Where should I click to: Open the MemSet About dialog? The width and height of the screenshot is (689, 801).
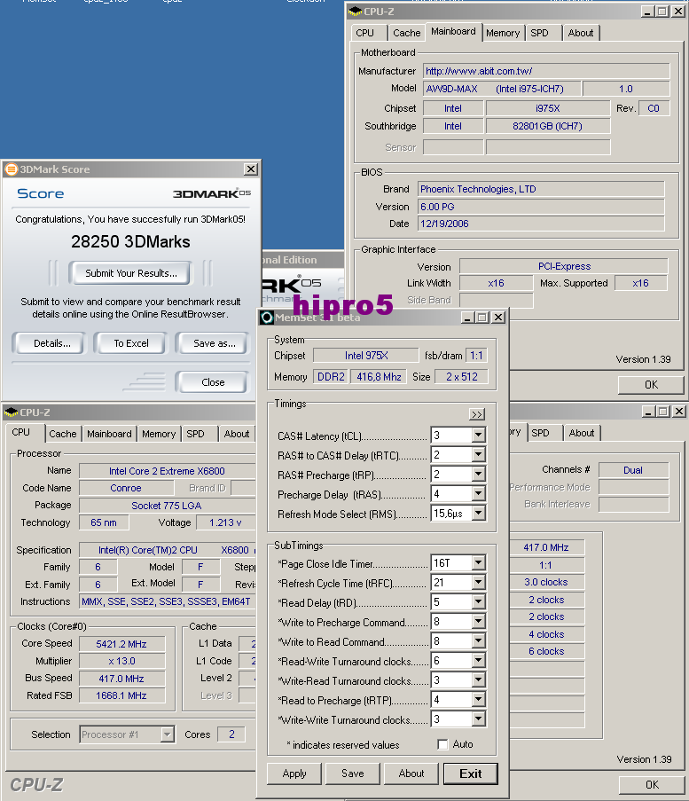point(411,774)
